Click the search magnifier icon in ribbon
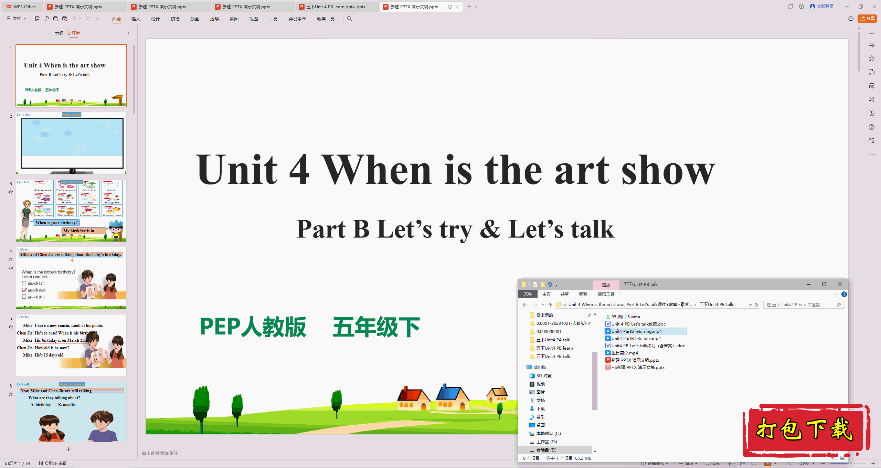The image size is (881, 468). 350,19
